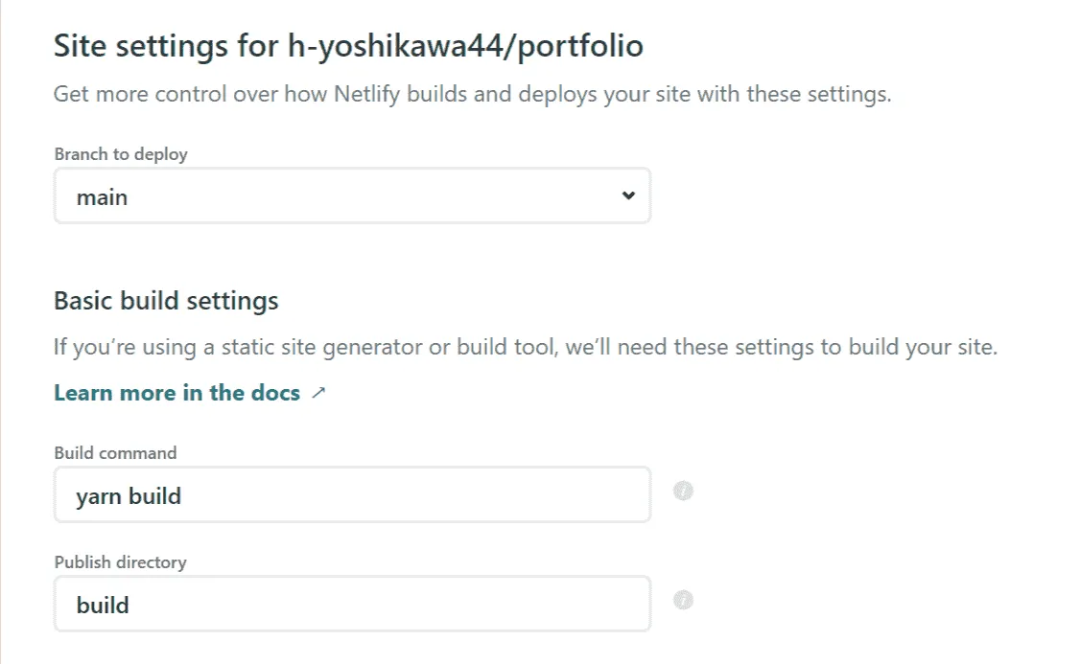Open the 'Learn more in the docs' link
Screen dimensions: 1080x664
(x=177, y=393)
